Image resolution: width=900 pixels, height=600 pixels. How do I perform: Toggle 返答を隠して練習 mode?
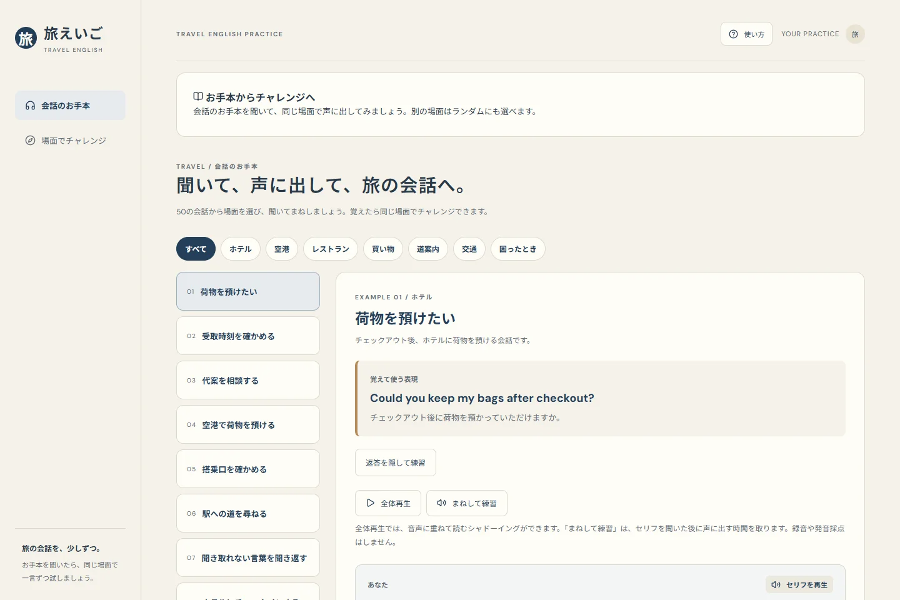coord(396,462)
